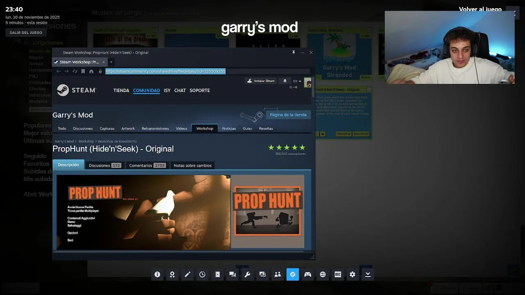The image size is (525, 295).
Task: Open the ISY account dropdown
Action: pyautogui.click(x=297, y=81)
